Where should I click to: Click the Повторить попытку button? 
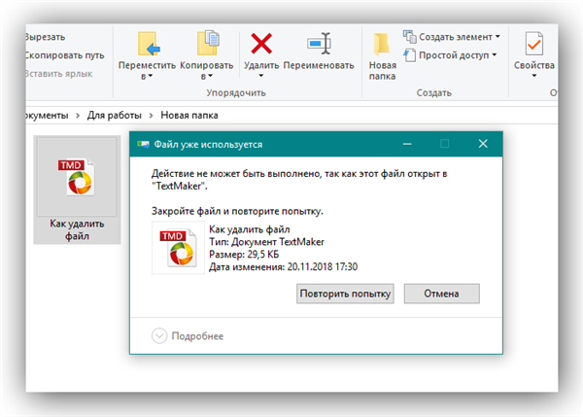pos(345,294)
